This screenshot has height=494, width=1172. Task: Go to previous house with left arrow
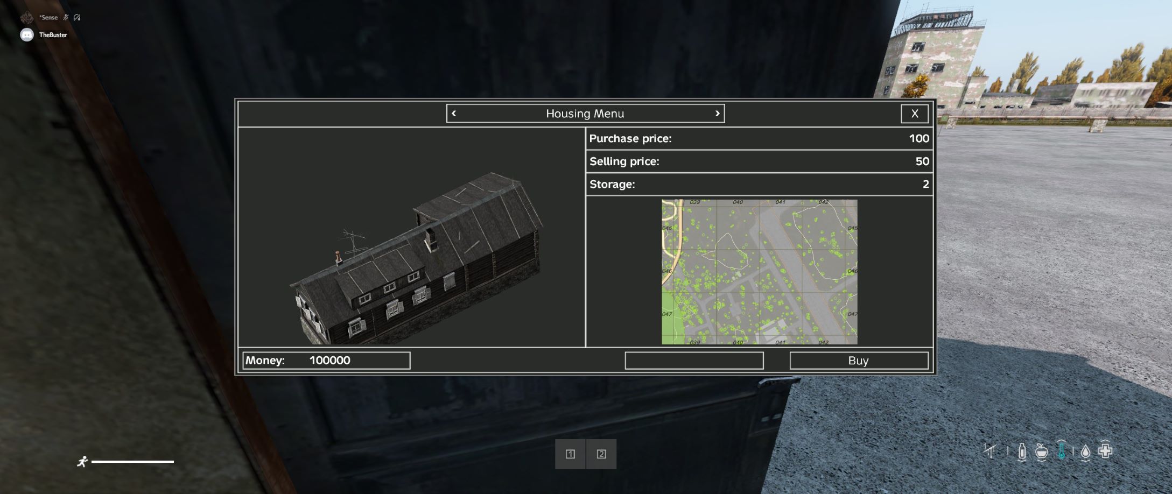tap(454, 114)
